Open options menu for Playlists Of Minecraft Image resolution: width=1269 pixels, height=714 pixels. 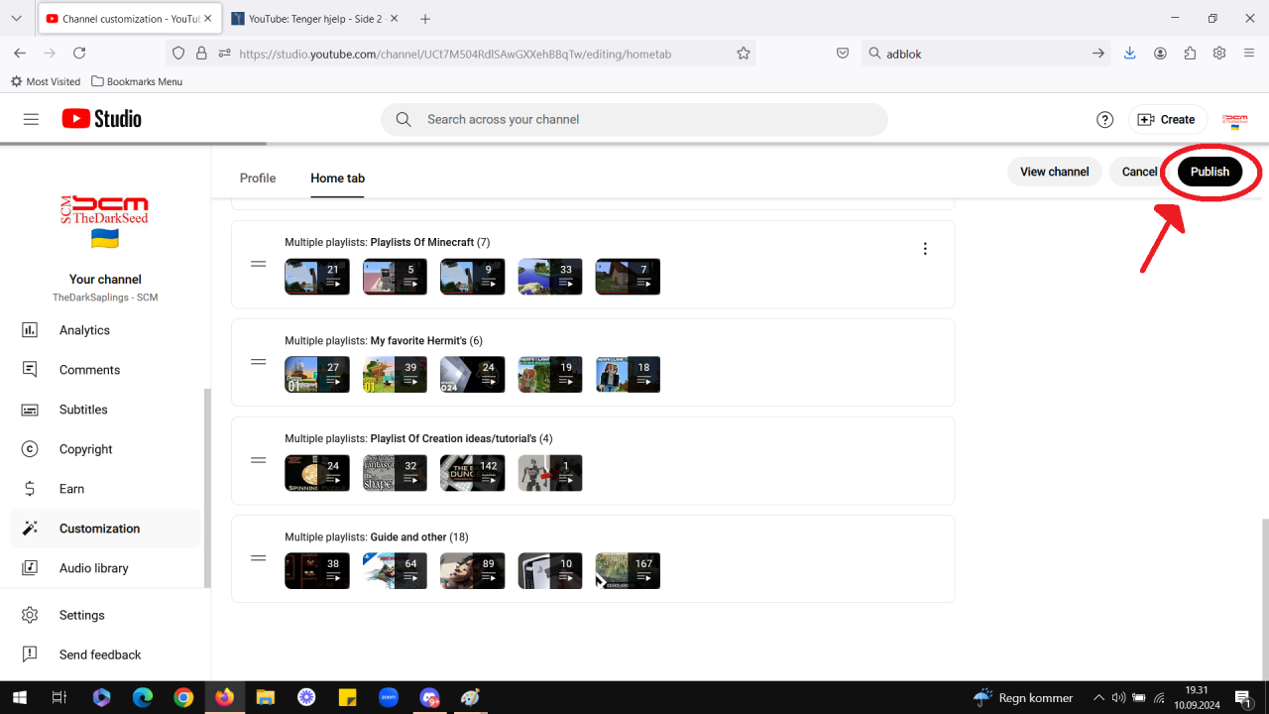coord(925,249)
